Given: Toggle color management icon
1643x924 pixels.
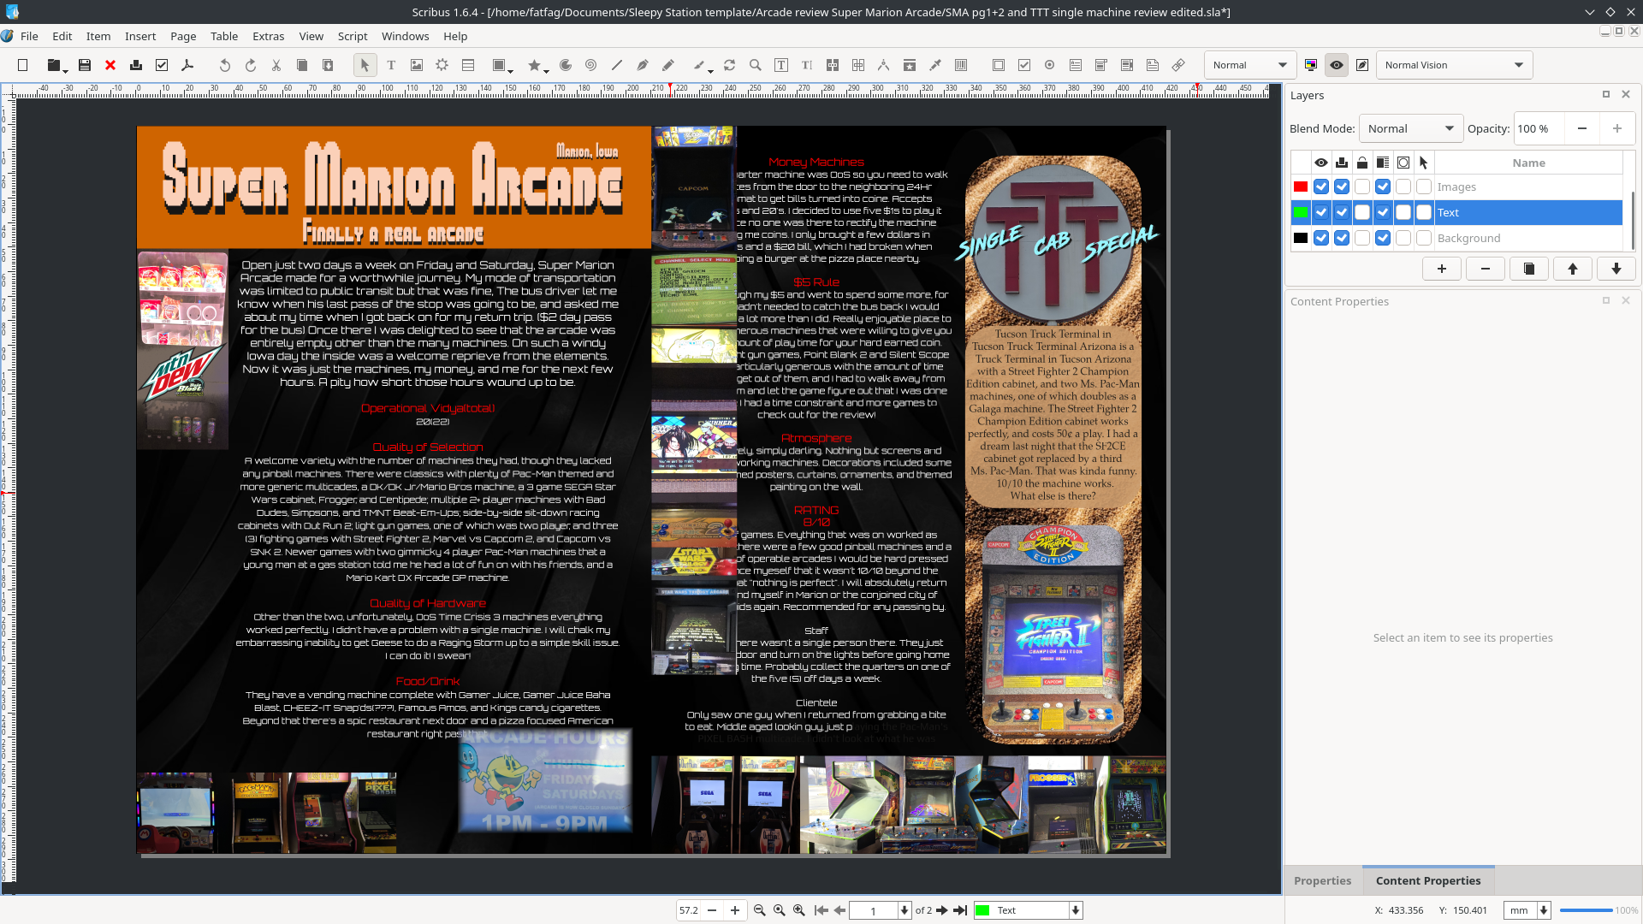Looking at the screenshot, I should tap(1310, 65).
